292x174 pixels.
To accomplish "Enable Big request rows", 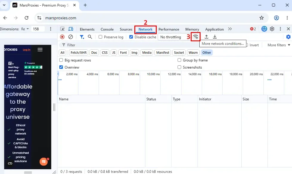I will [x=61, y=60].
